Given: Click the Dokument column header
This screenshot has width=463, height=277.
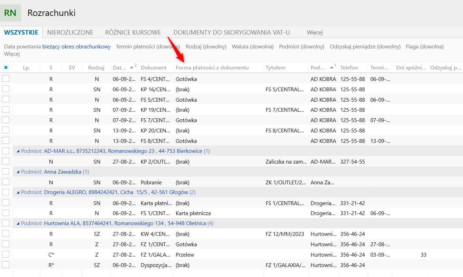Looking at the screenshot, I should coord(154,68).
